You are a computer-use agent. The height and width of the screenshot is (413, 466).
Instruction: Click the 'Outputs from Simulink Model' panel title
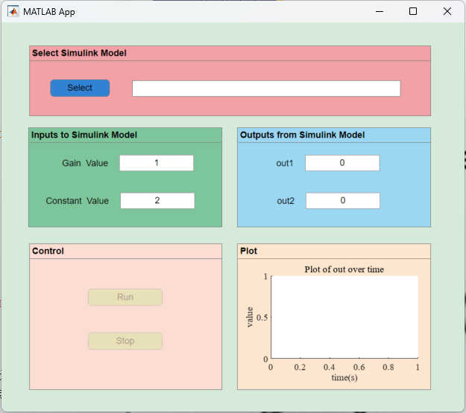point(302,135)
